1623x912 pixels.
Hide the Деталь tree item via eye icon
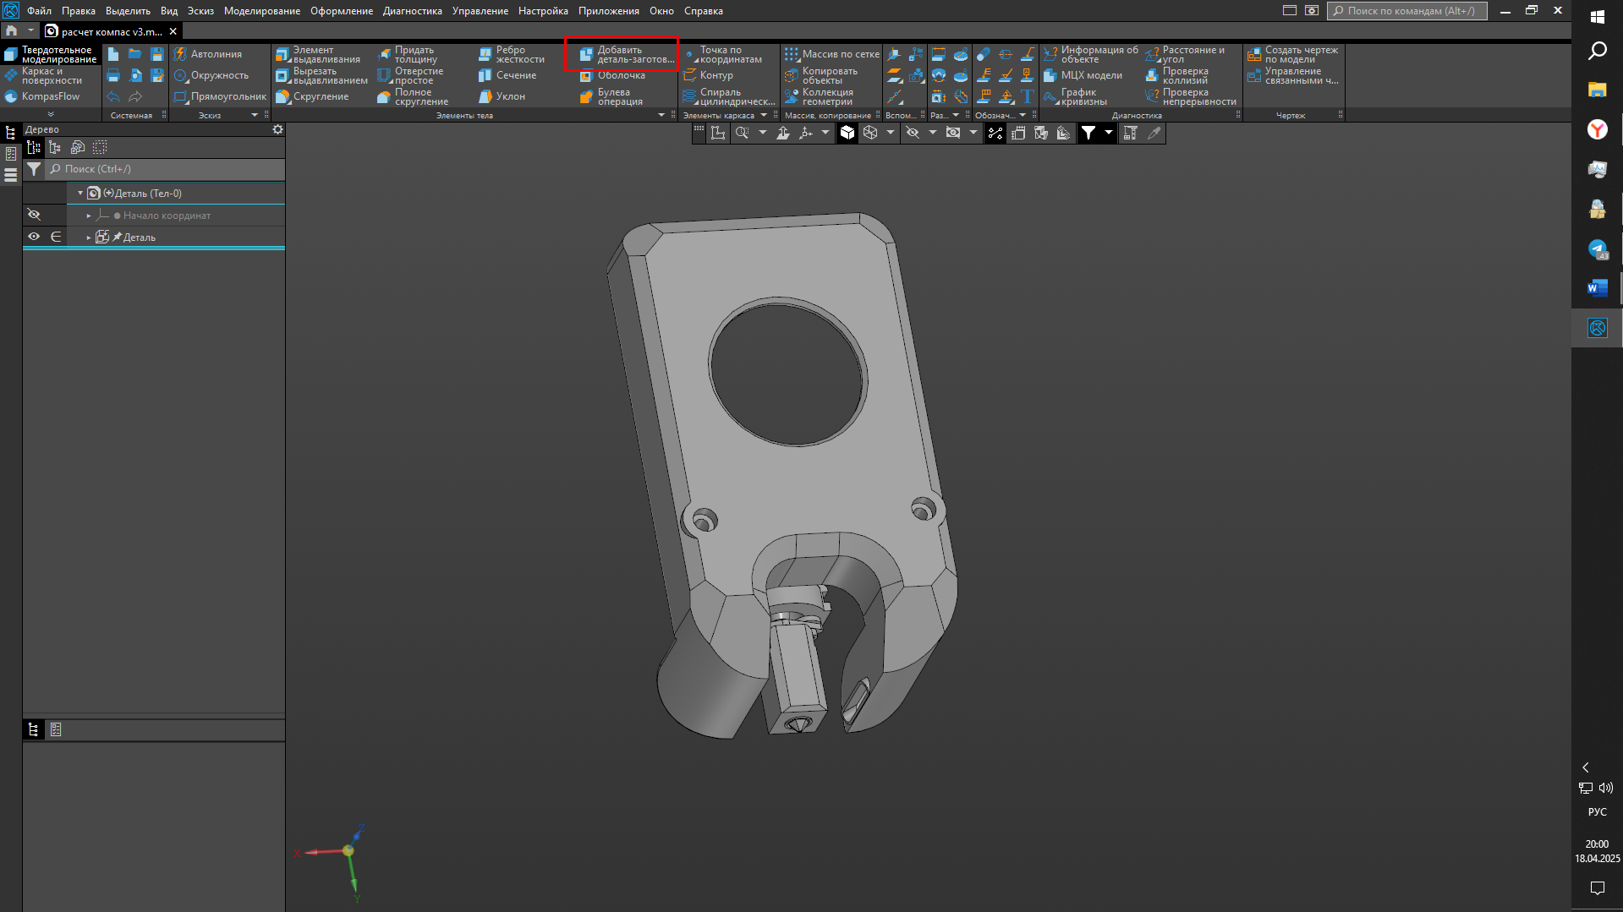pyautogui.click(x=34, y=237)
